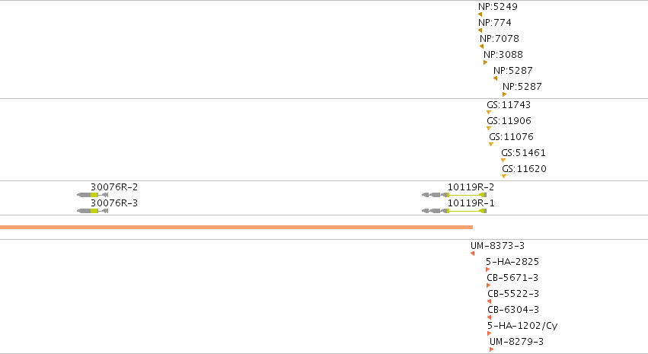Click the GS:11743 insertion label
The height and width of the screenshot is (354, 648).
509,105
